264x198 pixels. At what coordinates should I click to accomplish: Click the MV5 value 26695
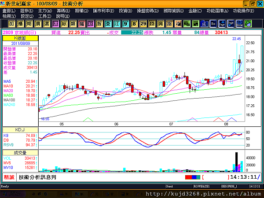pos(30,163)
